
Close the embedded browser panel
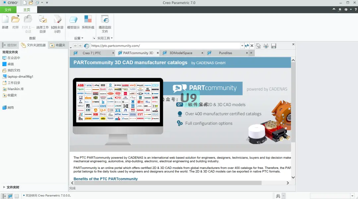[x=293, y=44]
